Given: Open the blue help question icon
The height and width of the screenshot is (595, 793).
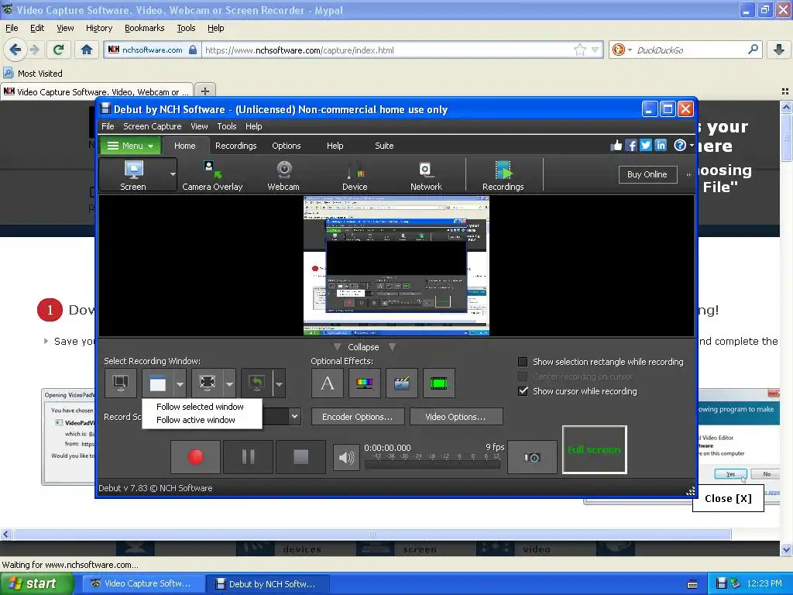Looking at the screenshot, I should click(680, 146).
